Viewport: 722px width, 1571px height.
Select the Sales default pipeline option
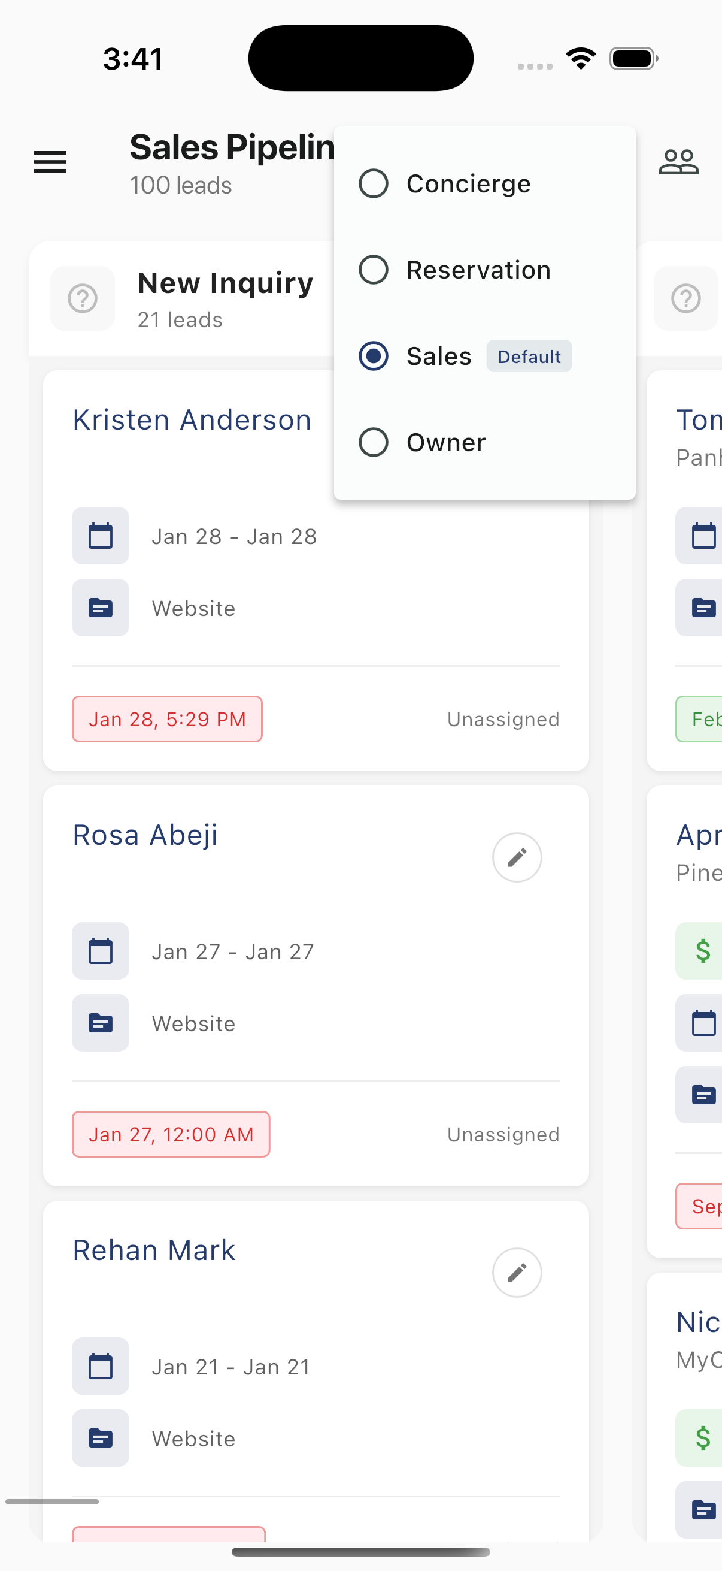pyautogui.click(x=374, y=356)
